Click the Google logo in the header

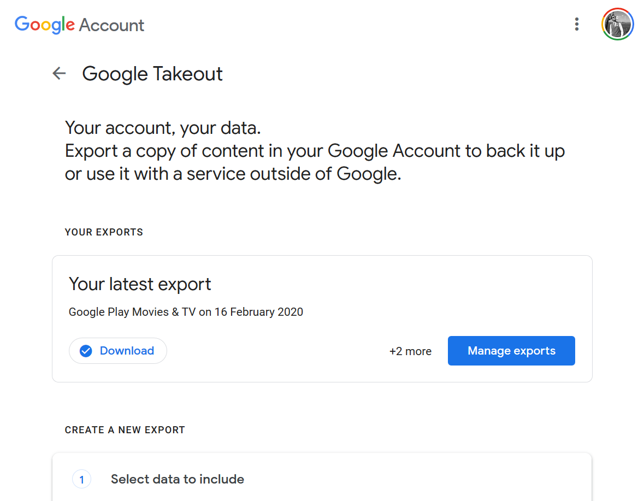pos(45,25)
